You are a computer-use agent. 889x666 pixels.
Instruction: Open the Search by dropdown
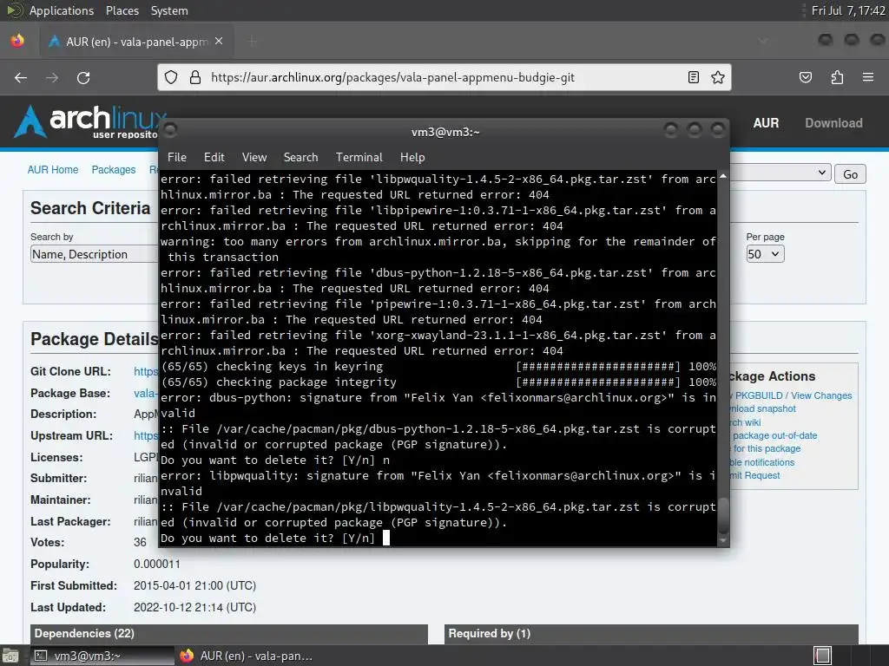pyautogui.click(x=94, y=254)
